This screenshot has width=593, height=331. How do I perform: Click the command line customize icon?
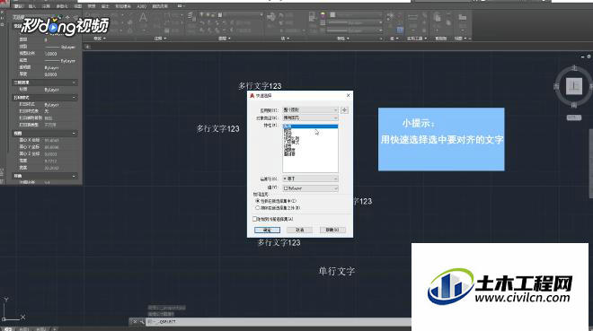tap(142, 322)
